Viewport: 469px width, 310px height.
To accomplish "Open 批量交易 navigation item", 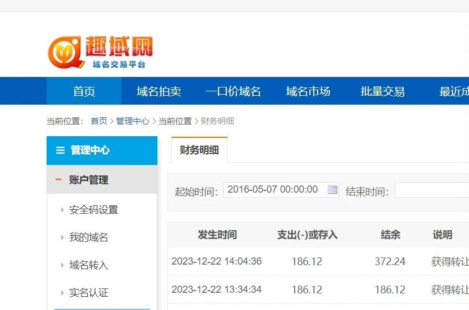I will (x=383, y=91).
